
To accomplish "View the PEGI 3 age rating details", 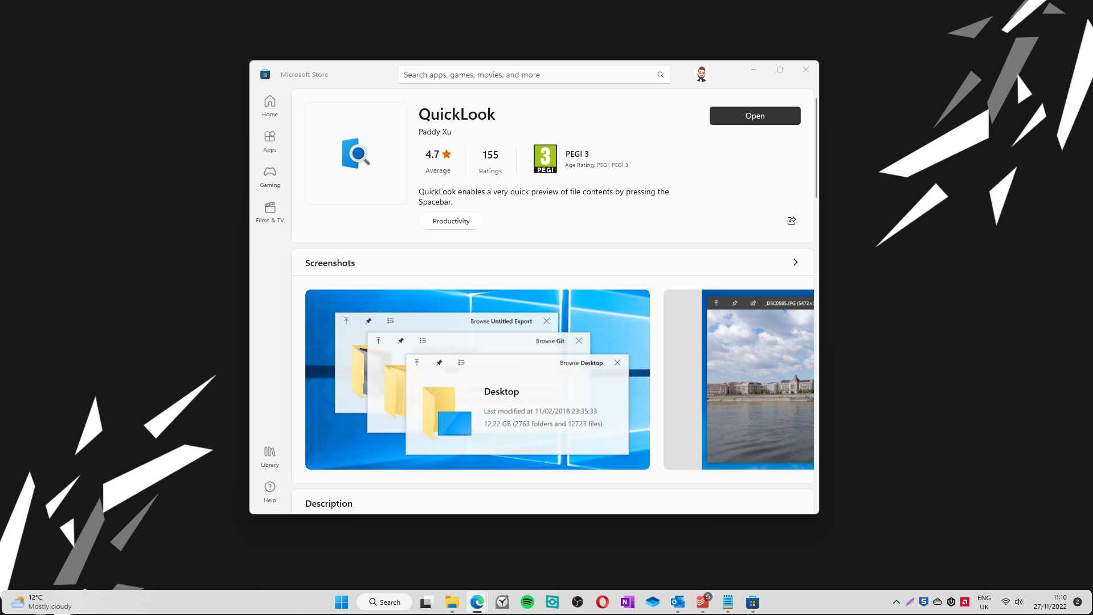I will click(545, 158).
